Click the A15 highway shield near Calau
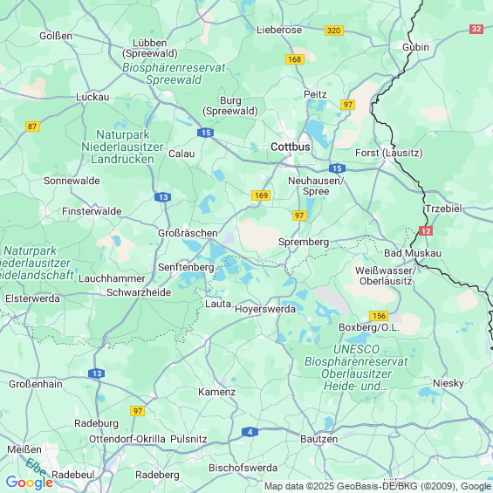 tap(206, 133)
